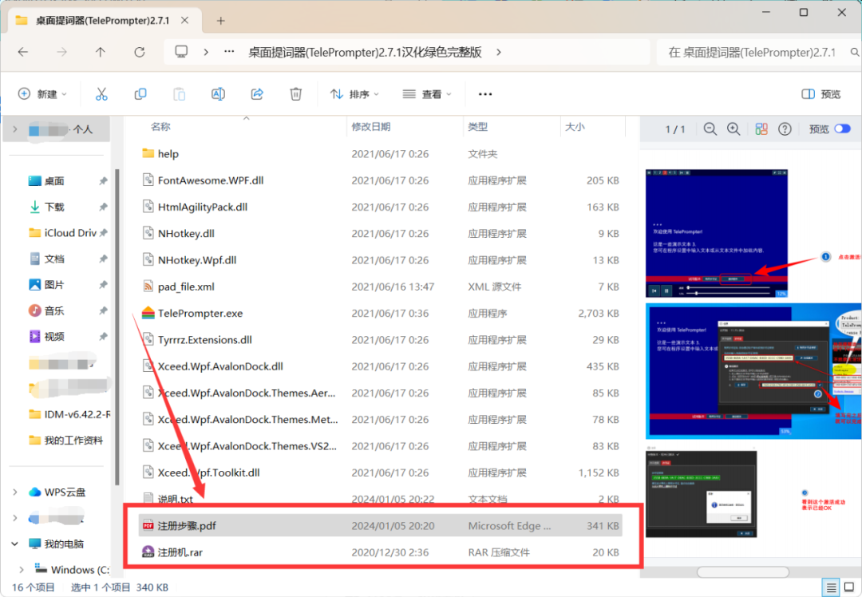Select the TelePrompter.exe file
The height and width of the screenshot is (597, 862).
pyautogui.click(x=200, y=314)
